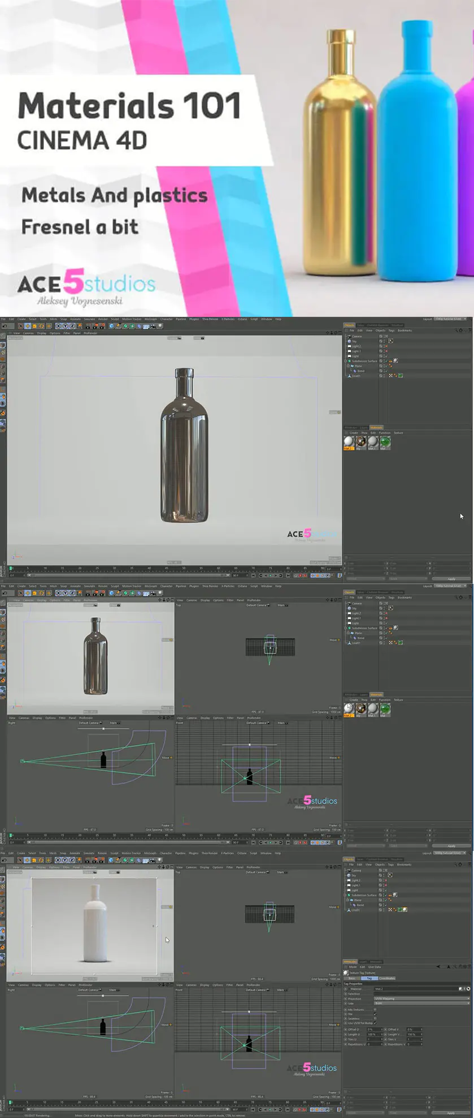The image size is (474, 1118).
Task: Click Object Manager search icon in the single-viewport screenshot
Action: (x=456, y=330)
